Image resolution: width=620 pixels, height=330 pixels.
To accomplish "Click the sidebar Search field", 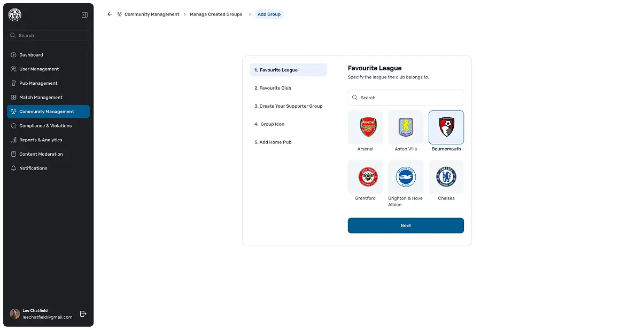I will pyautogui.click(x=48, y=36).
